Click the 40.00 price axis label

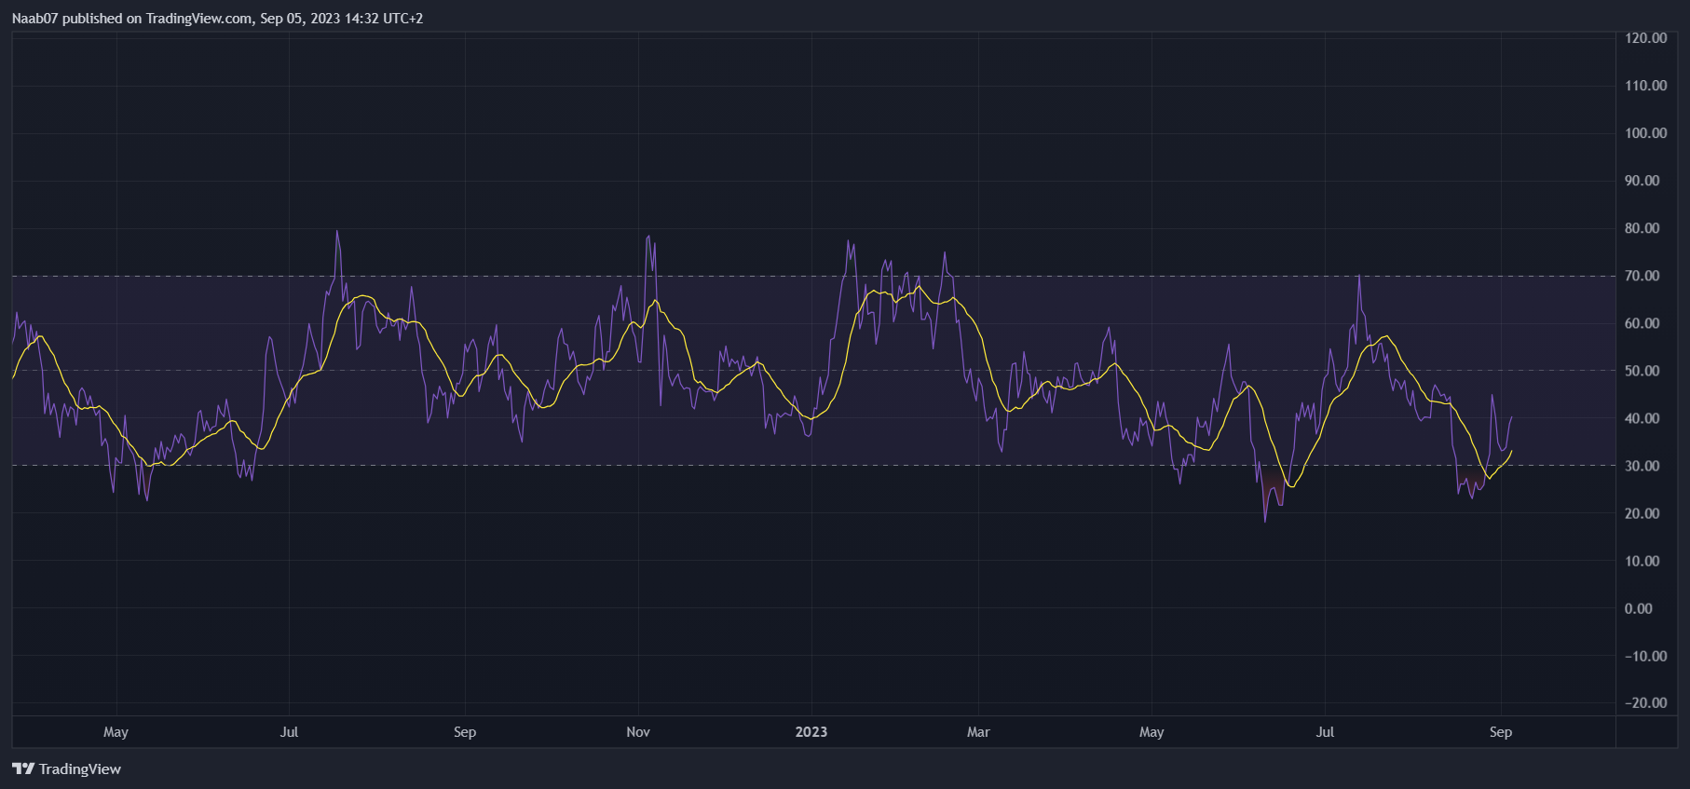[1642, 418]
